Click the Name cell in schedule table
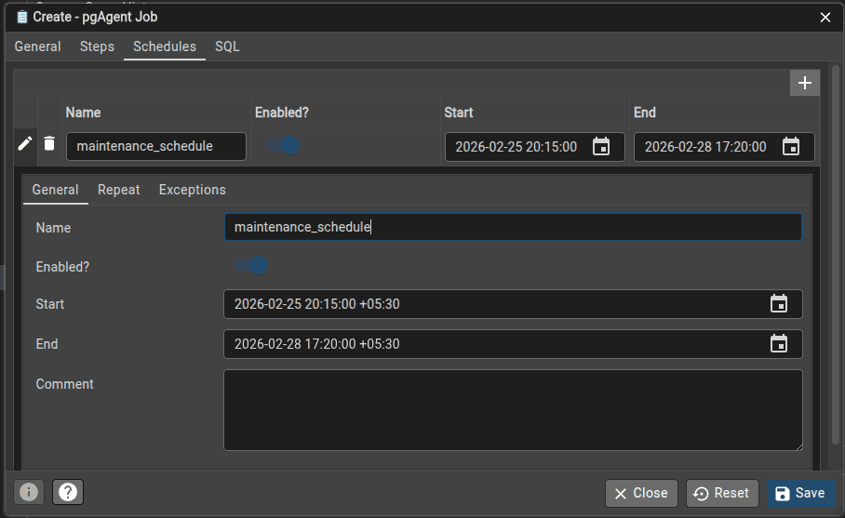 pyautogui.click(x=156, y=146)
